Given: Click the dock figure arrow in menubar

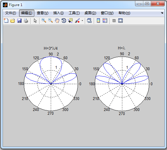Looking at the screenshot, I should 162,13.
